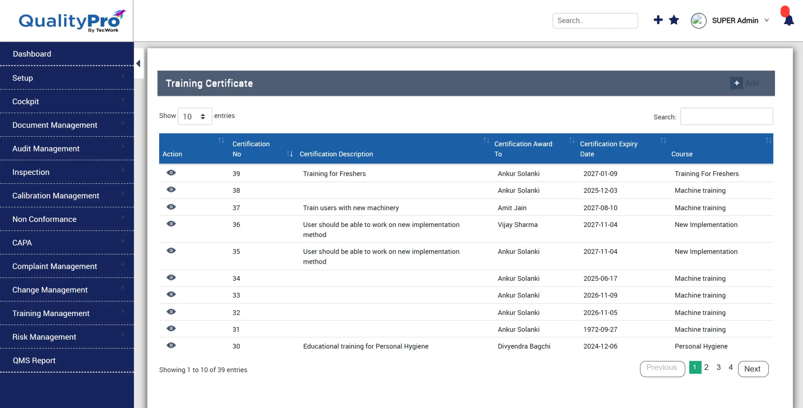Click the Add button in Training Certificate header
Viewport: 803px width, 408px height.
coord(745,83)
